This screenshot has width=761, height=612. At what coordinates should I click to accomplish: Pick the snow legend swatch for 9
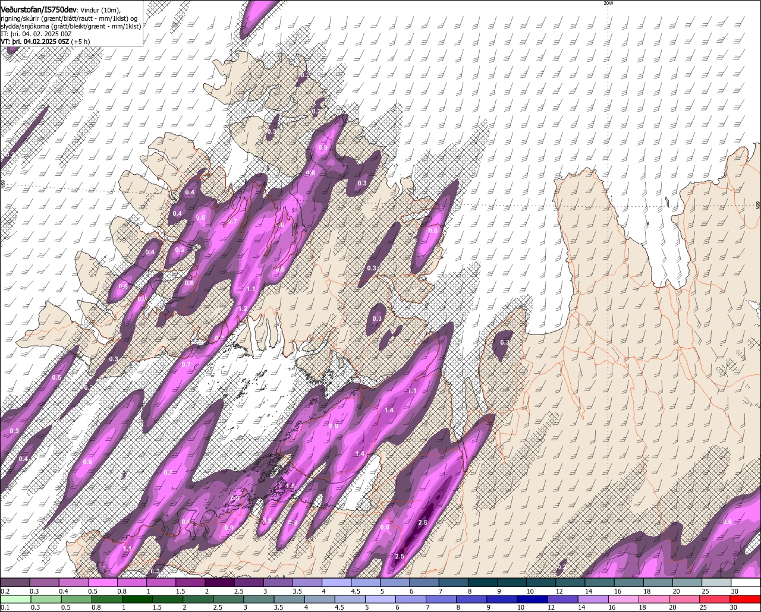[x=512, y=583]
